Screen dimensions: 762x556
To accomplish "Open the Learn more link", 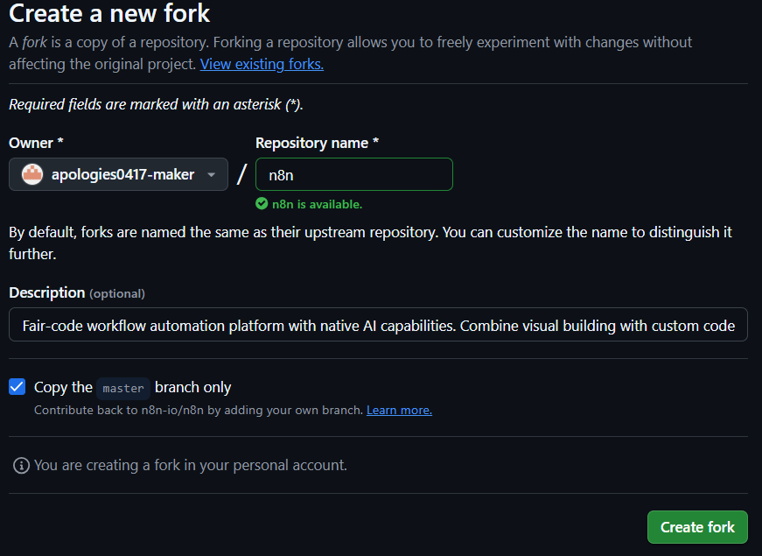I will click(x=399, y=410).
